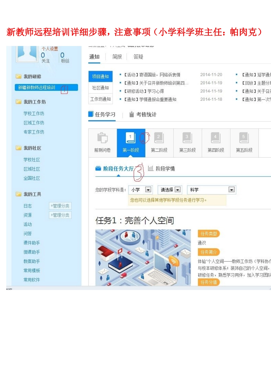The width and height of the screenshot is (271, 384).
Task: Click the folder icon beside 我的工具
Action: coord(19,194)
